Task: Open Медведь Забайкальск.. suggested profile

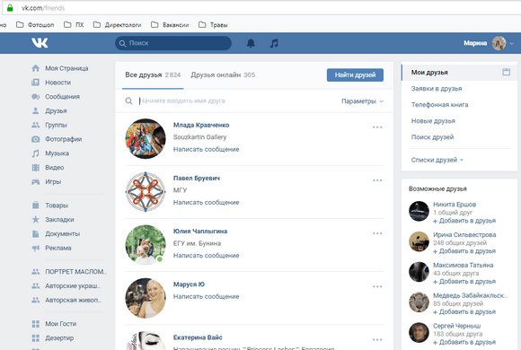Action: [470, 295]
